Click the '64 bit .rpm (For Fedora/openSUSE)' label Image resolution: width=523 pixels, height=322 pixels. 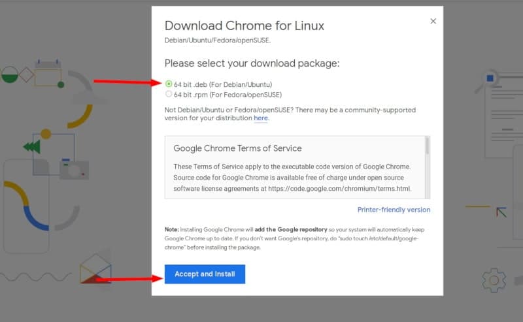click(228, 95)
